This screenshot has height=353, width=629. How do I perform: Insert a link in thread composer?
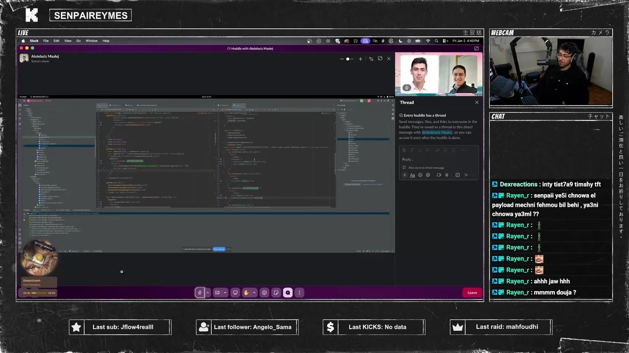pos(437,150)
